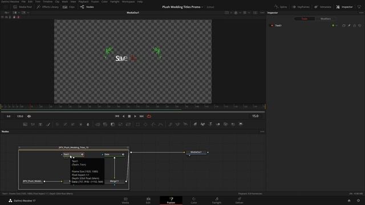
Task: Open the File menu
Action: tap(23, 2)
